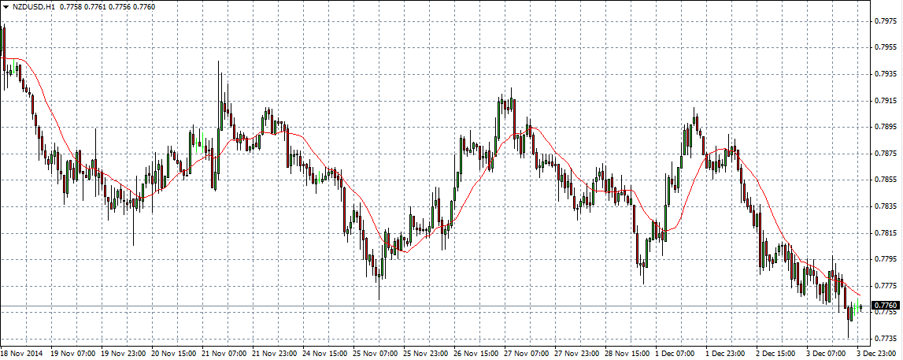
Task: Select the 18 Nov 2014 date label
Action: coord(21,354)
